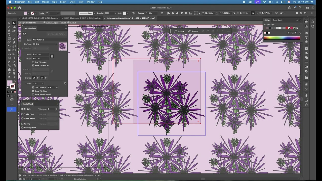Check Opacity in Magic Wand panel
322x181 pixels.
(x=22, y=124)
